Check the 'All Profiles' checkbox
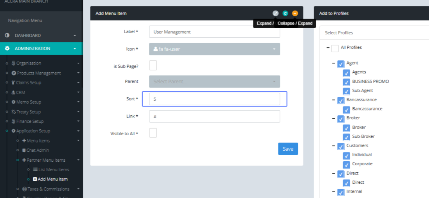 (335, 48)
